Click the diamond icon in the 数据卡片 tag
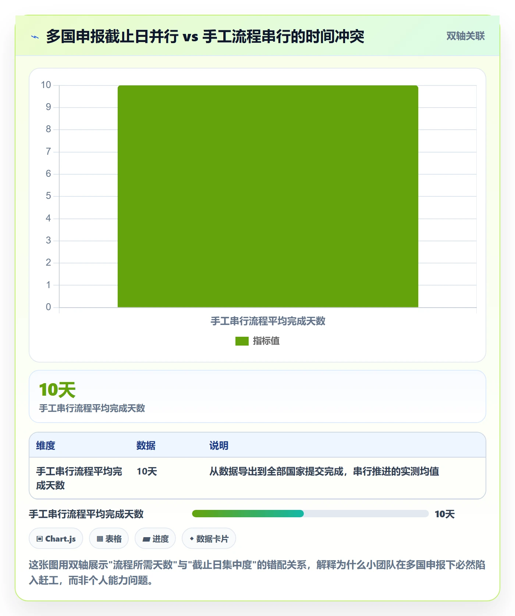Viewport: 515px width, 616px height. (x=192, y=539)
